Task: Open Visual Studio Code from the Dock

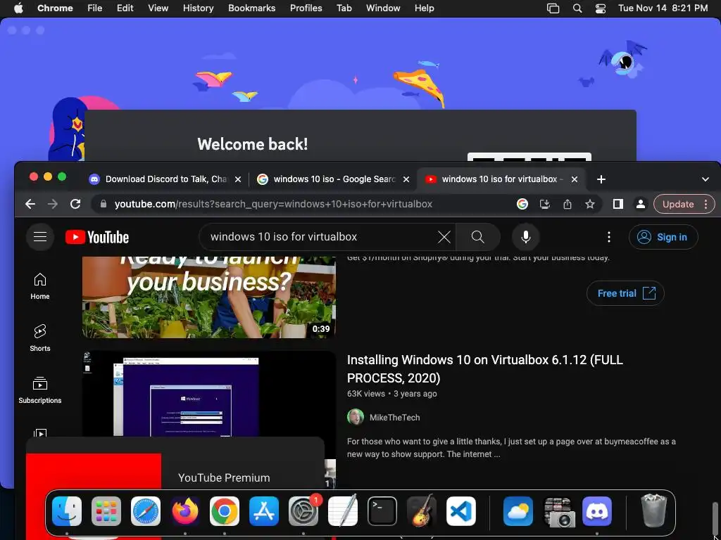Action: (x=460, y=510)
